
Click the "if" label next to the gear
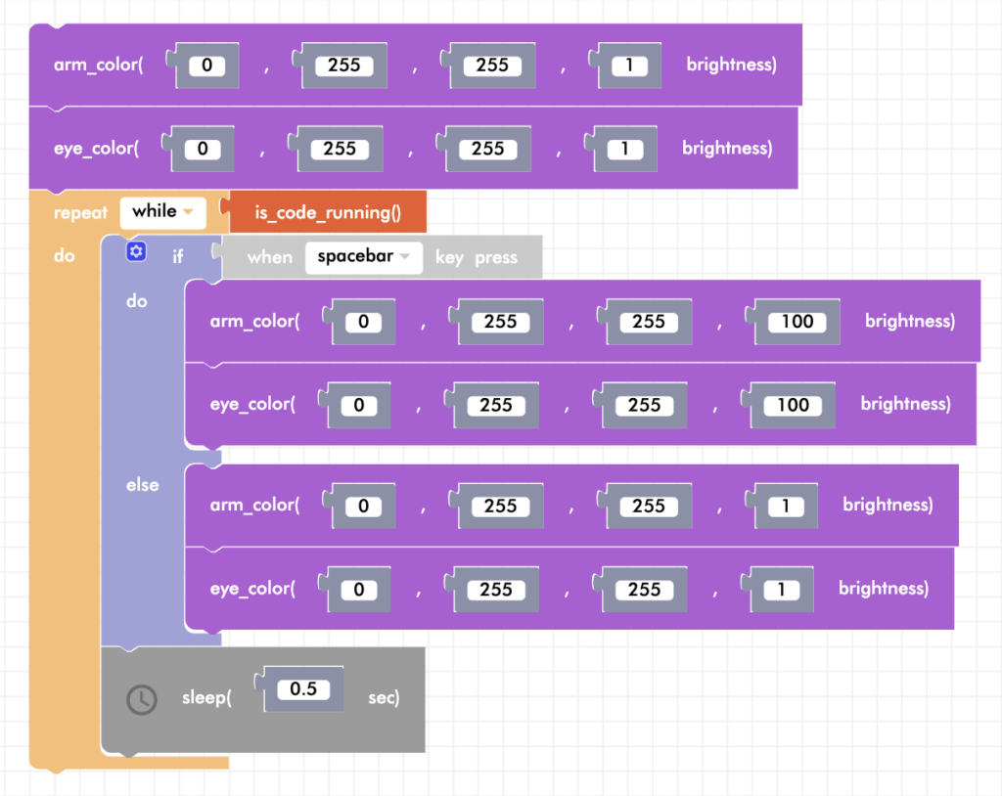tap(178, 256)
